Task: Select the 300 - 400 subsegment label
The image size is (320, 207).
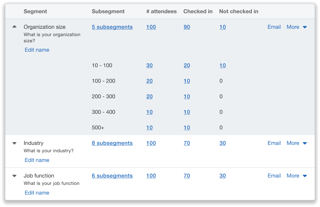Action: [x=104, y=112]
